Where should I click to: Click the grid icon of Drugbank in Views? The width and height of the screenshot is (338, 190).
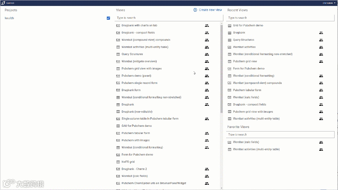pyautogui.click(x=118, y=105)
